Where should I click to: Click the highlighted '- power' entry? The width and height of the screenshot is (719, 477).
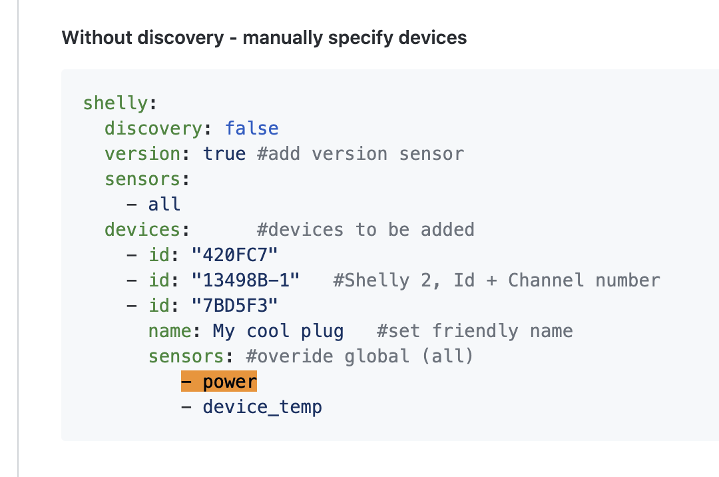pyautogui.click(x=219, y=381)
